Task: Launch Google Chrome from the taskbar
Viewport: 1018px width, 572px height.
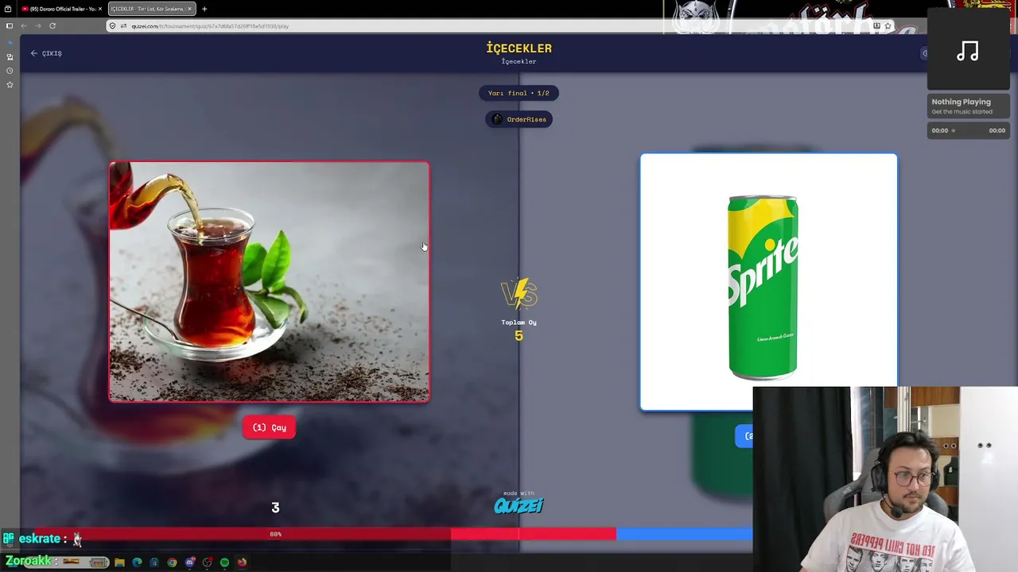Action: [x=172, y=562]
